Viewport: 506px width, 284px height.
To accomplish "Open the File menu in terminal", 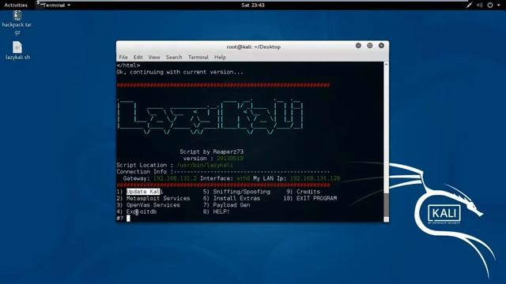I will (123, 58).
